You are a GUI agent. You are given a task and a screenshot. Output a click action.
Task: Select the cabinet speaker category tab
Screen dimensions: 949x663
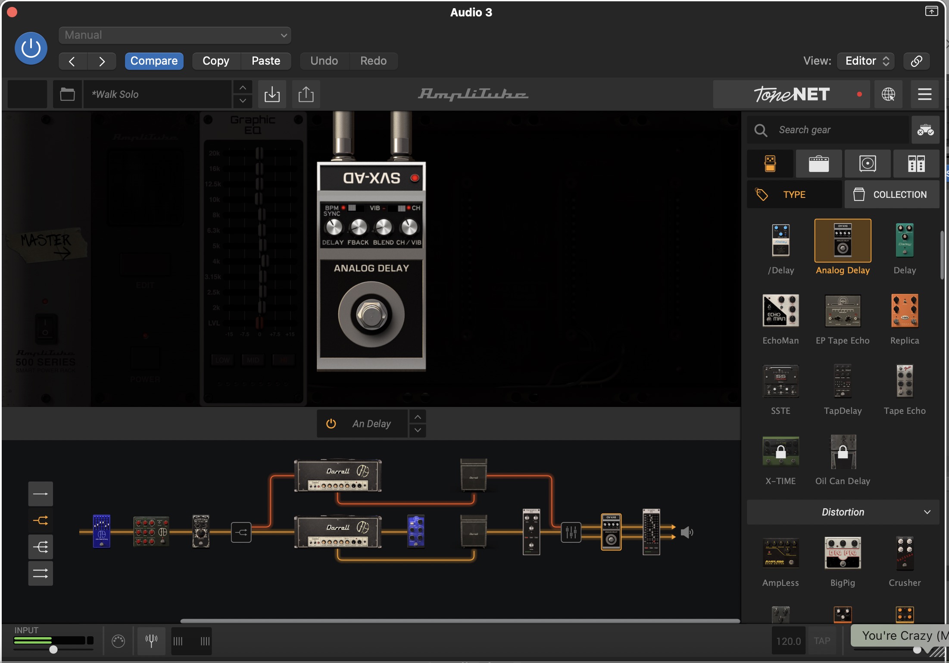pyautogui.click(x=868, y=164)
